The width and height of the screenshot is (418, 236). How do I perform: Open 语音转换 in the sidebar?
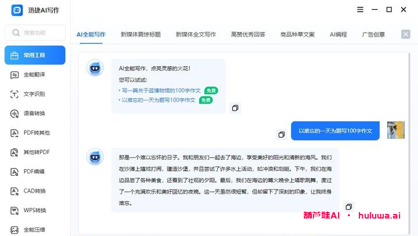point(35,113)
